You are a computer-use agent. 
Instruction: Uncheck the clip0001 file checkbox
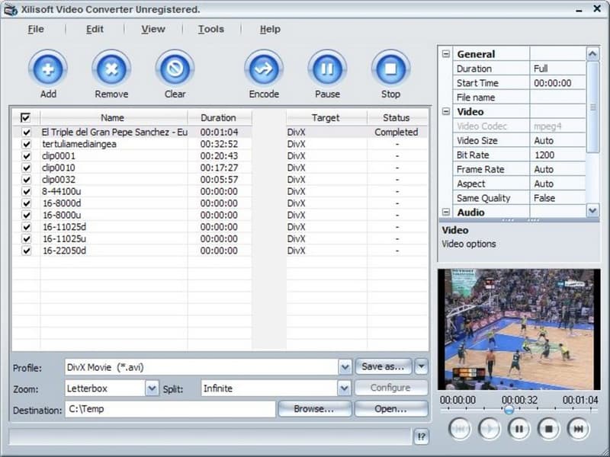(27, 155)
